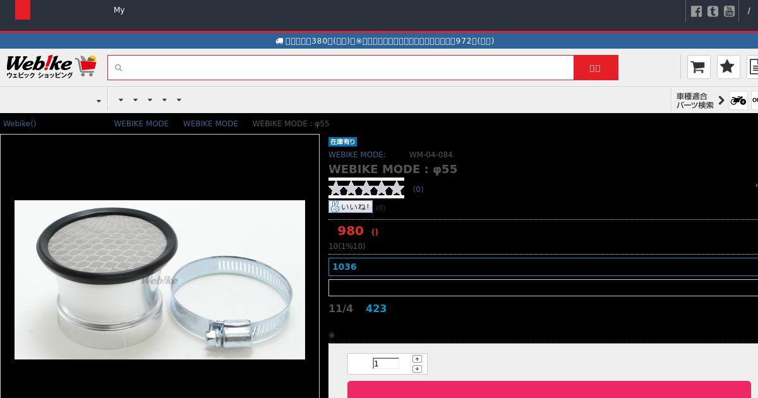Click the chevron next to パーツ検索
This screenshot has height=398, width=758.
(721, 100)
